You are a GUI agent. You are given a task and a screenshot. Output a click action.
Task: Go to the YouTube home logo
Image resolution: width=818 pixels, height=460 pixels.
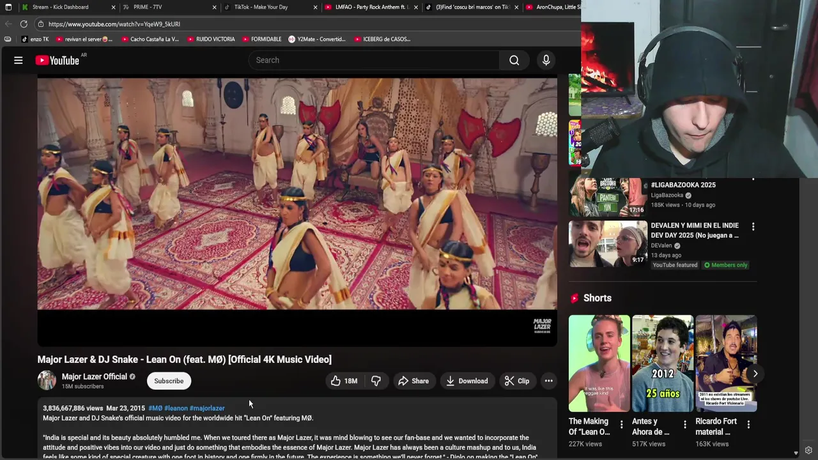(57, 60)
